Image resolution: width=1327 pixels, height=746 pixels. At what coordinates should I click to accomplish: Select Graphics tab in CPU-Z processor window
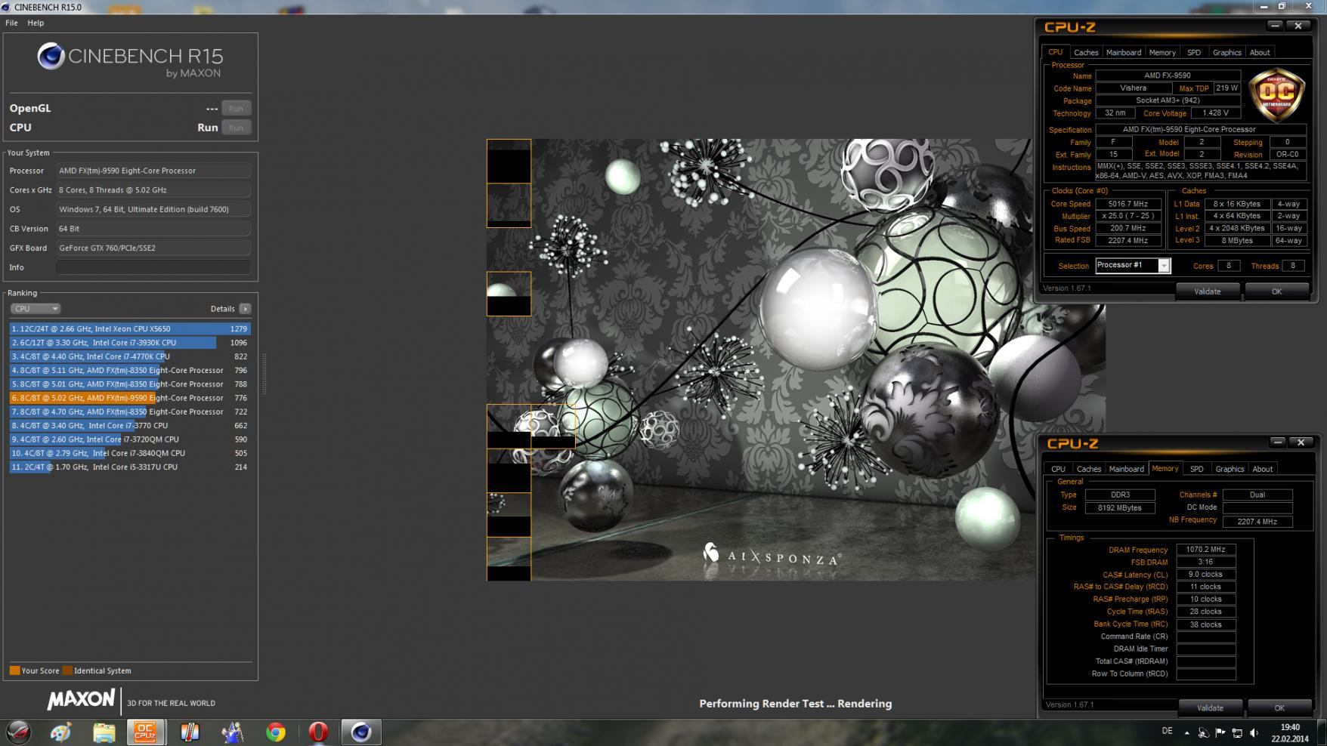click(1226, 52)
